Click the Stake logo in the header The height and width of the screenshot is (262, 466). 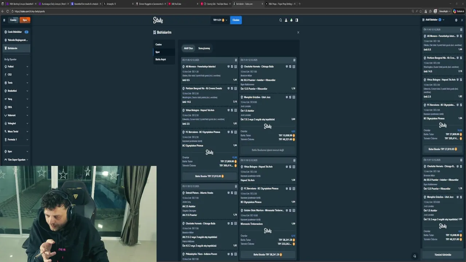pyautogui.click(x=158, y=20)
